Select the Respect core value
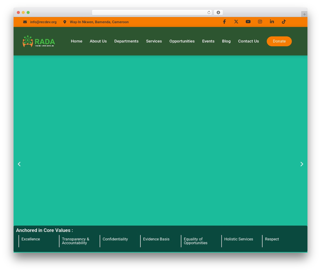This screenshot has height=272, width=321. click(272, 239)
